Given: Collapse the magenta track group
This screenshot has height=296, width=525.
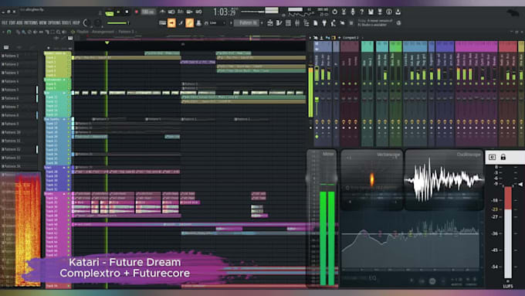Looking at the screenshot, I should click(65, 194).
